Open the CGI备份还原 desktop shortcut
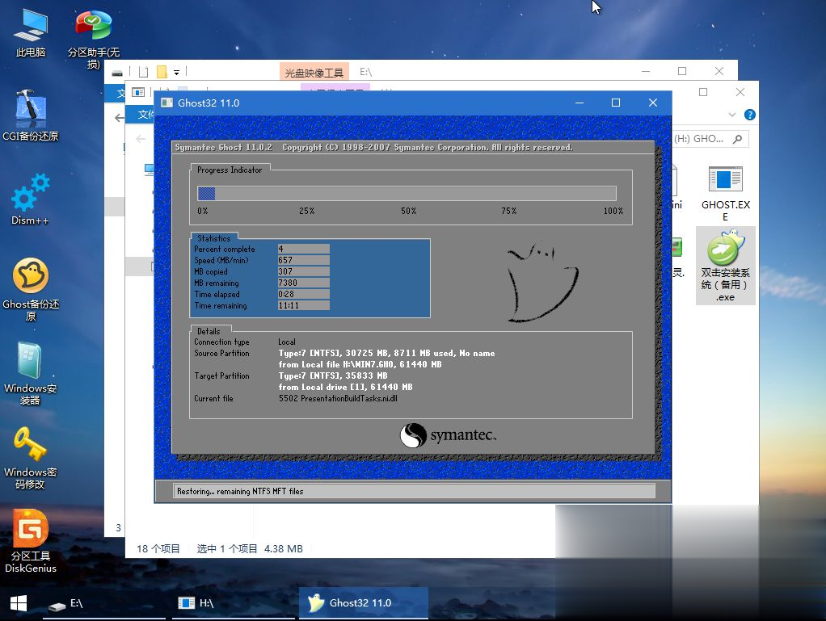The width and height of the screenshot is (826, 621). click(x=31, y=115)
